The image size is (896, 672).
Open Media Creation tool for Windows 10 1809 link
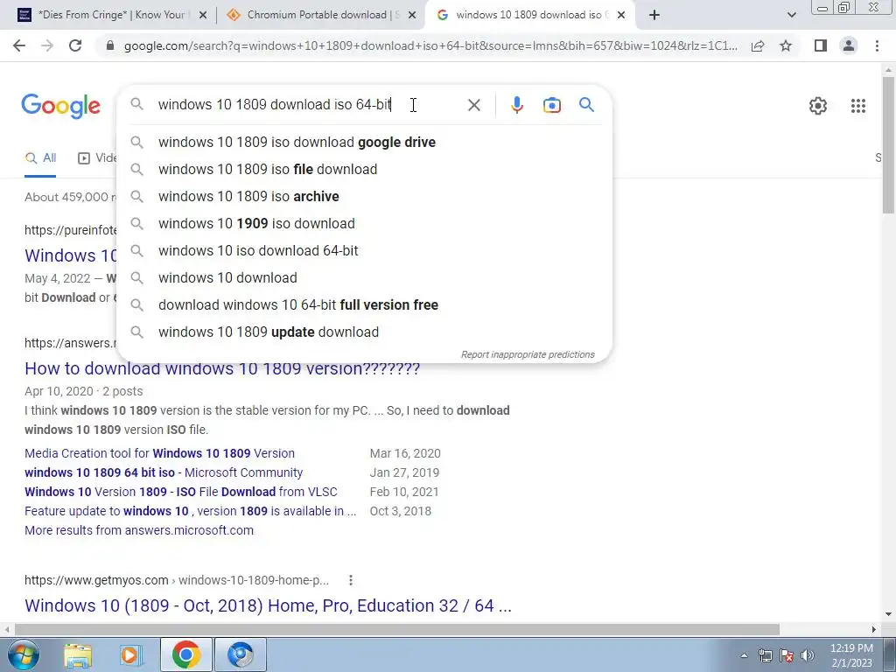coord(159,453)
